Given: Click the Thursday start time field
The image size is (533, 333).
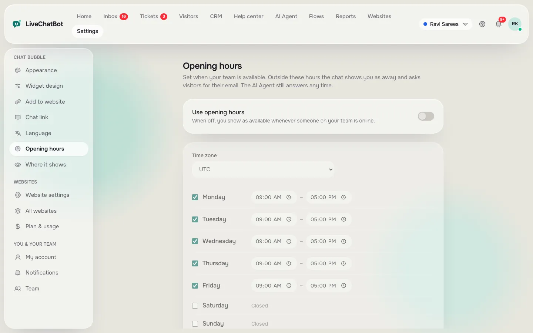Looking at the screenshot, I should [274, 263].
